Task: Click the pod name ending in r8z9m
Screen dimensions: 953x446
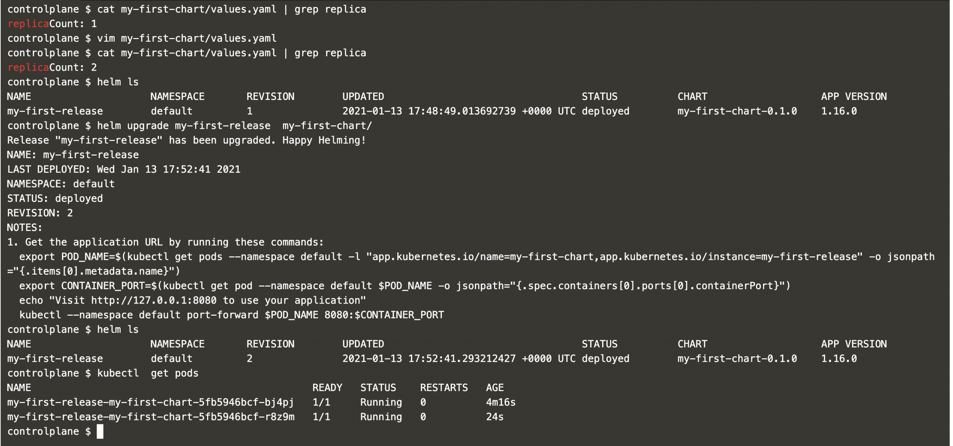Action: [x=151, y=417]
